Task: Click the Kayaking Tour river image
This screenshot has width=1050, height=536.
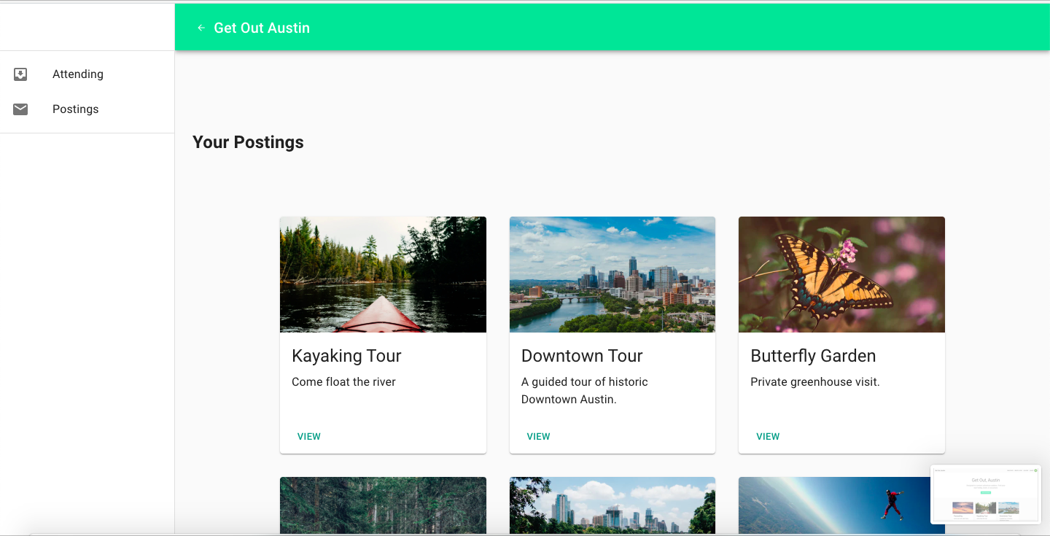Action: pos(383,274)
